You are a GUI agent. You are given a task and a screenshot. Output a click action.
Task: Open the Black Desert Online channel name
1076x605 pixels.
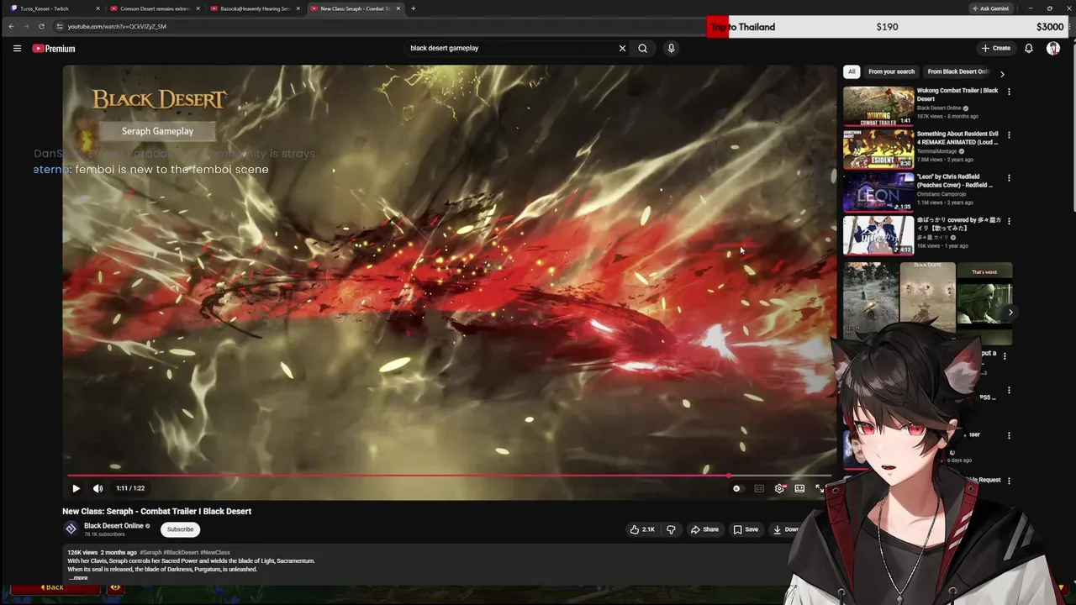[x=113, y=526]
